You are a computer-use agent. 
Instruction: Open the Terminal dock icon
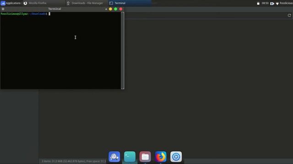click(x=130, y=157)
